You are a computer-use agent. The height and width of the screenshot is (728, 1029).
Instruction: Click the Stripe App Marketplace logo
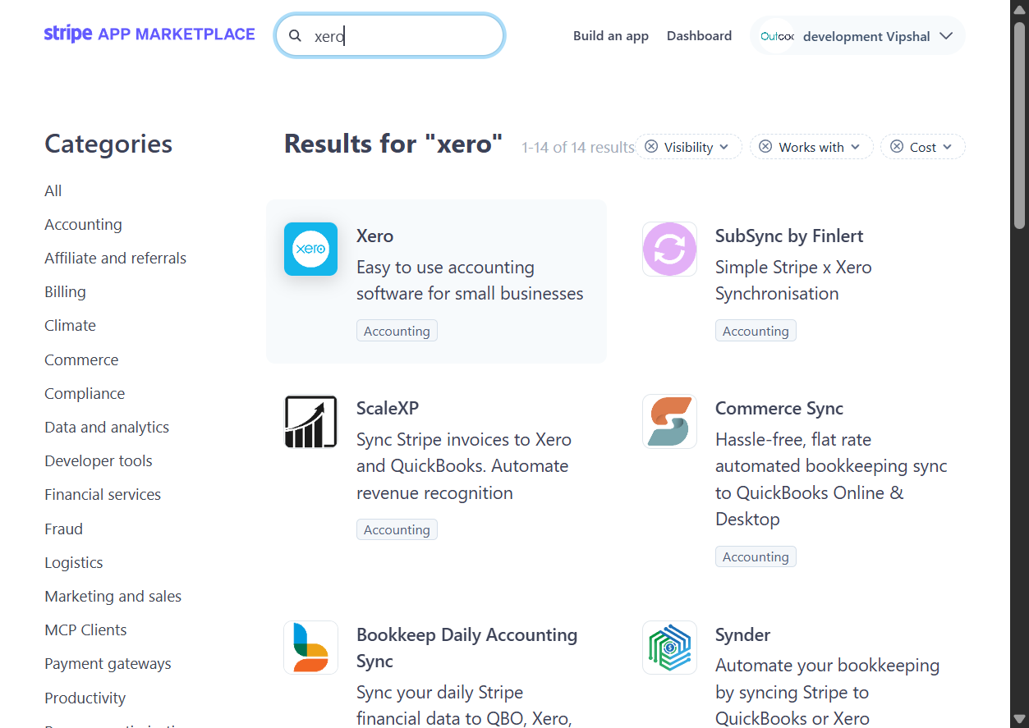tap(149, 34)
